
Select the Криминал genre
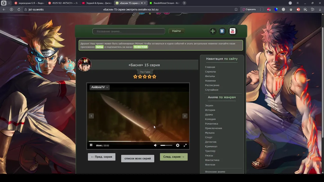click(x=211, y=146)
